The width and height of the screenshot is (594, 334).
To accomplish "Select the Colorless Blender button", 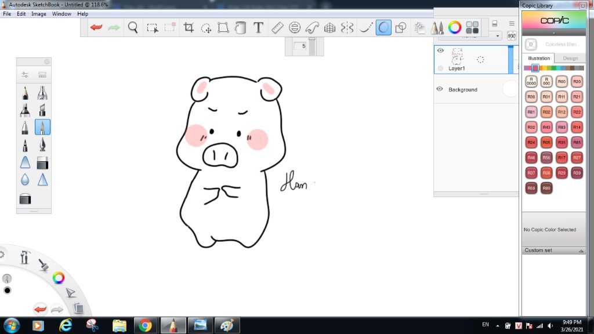I will [531, 44].
